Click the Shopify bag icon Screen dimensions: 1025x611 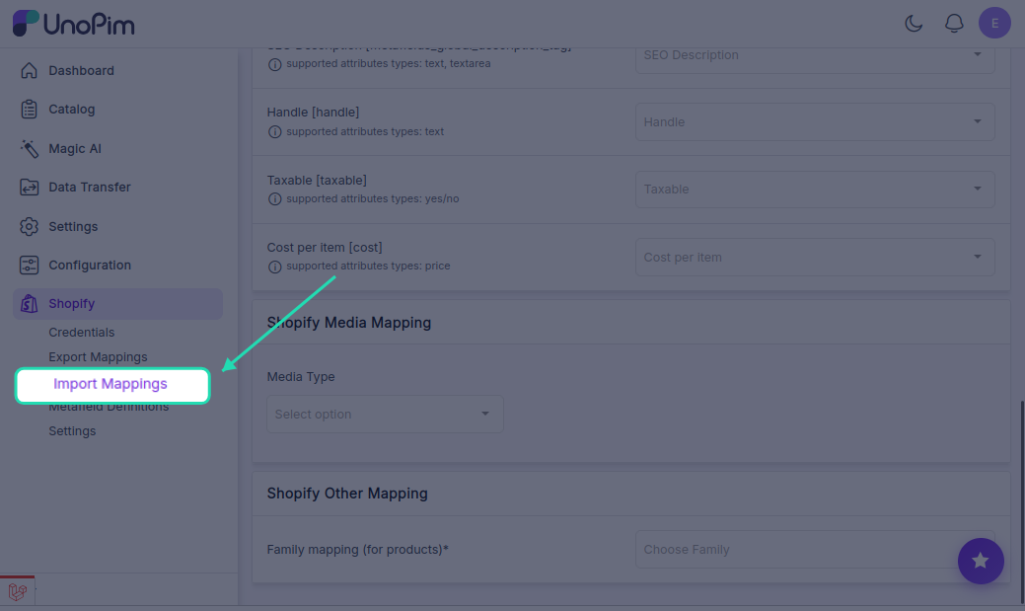tap(29, 304)
